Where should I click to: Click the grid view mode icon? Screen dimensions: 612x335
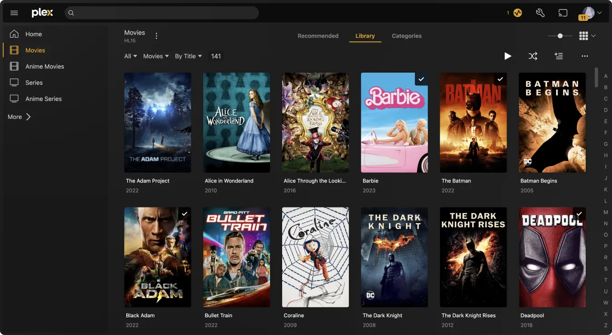(584, 36)
